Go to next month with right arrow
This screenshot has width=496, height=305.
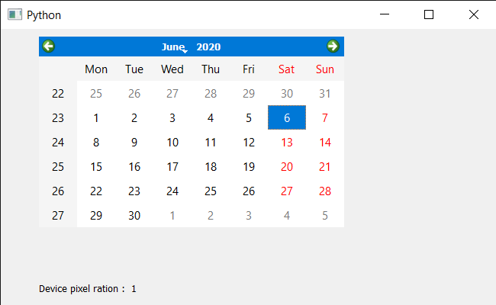[x=333, y=47]
